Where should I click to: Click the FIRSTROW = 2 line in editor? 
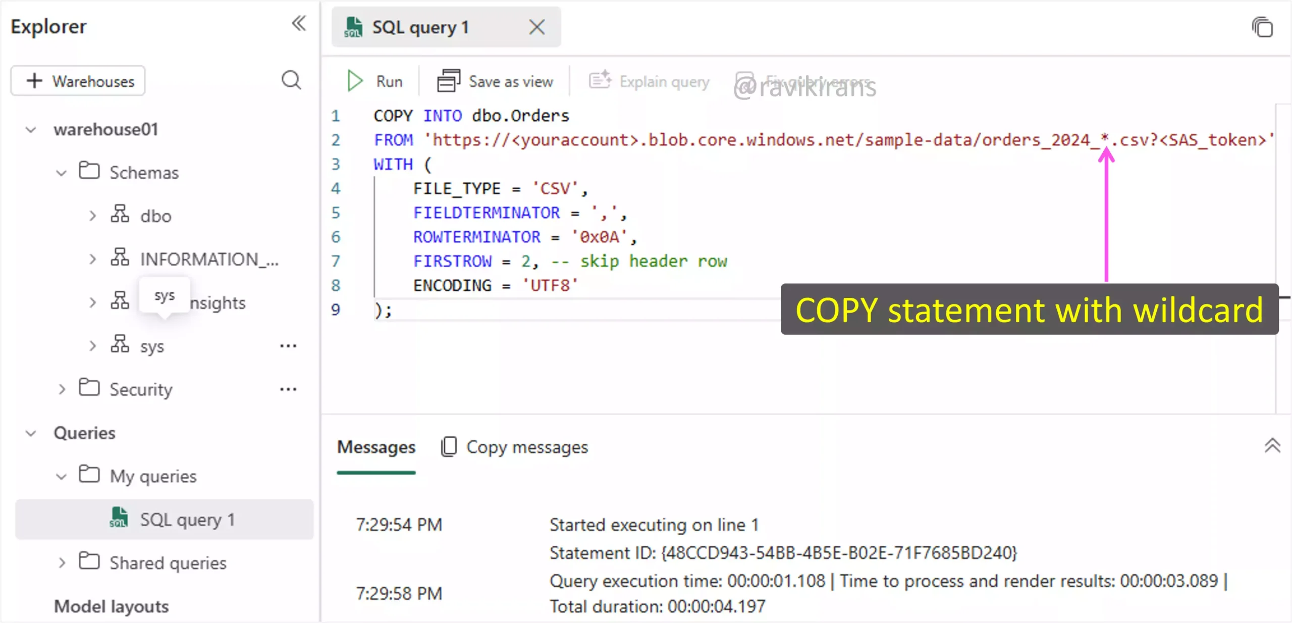pyautogui.click(x=570, y=262)
